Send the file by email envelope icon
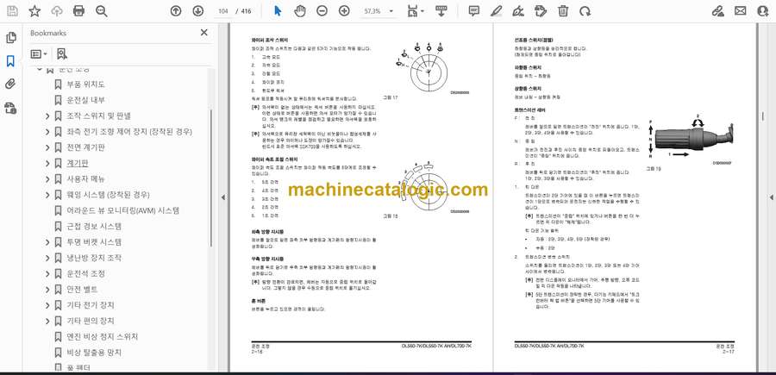Image resolution: width=776 pixels, height=375 pixels. (741, 11)
